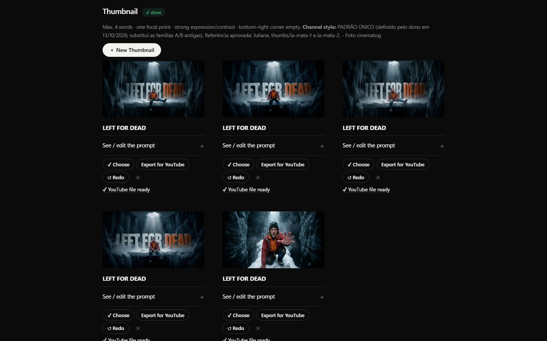Delete first top-row thumbnail with X icon

pos(138,177)
